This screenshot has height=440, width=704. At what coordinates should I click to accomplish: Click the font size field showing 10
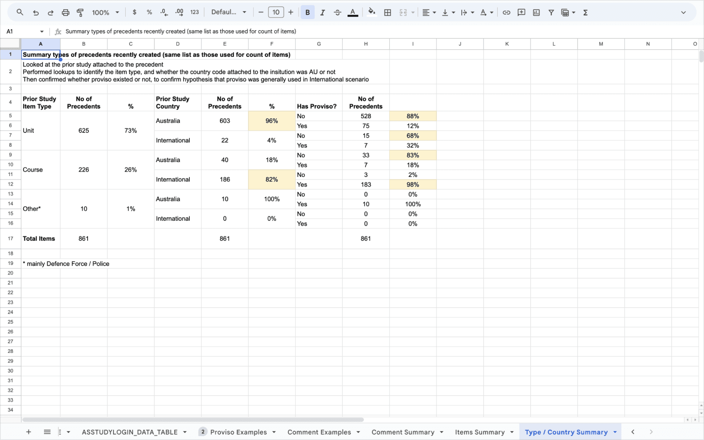pos(276,12)
